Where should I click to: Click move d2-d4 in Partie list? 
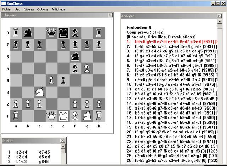tap(22, 157)
